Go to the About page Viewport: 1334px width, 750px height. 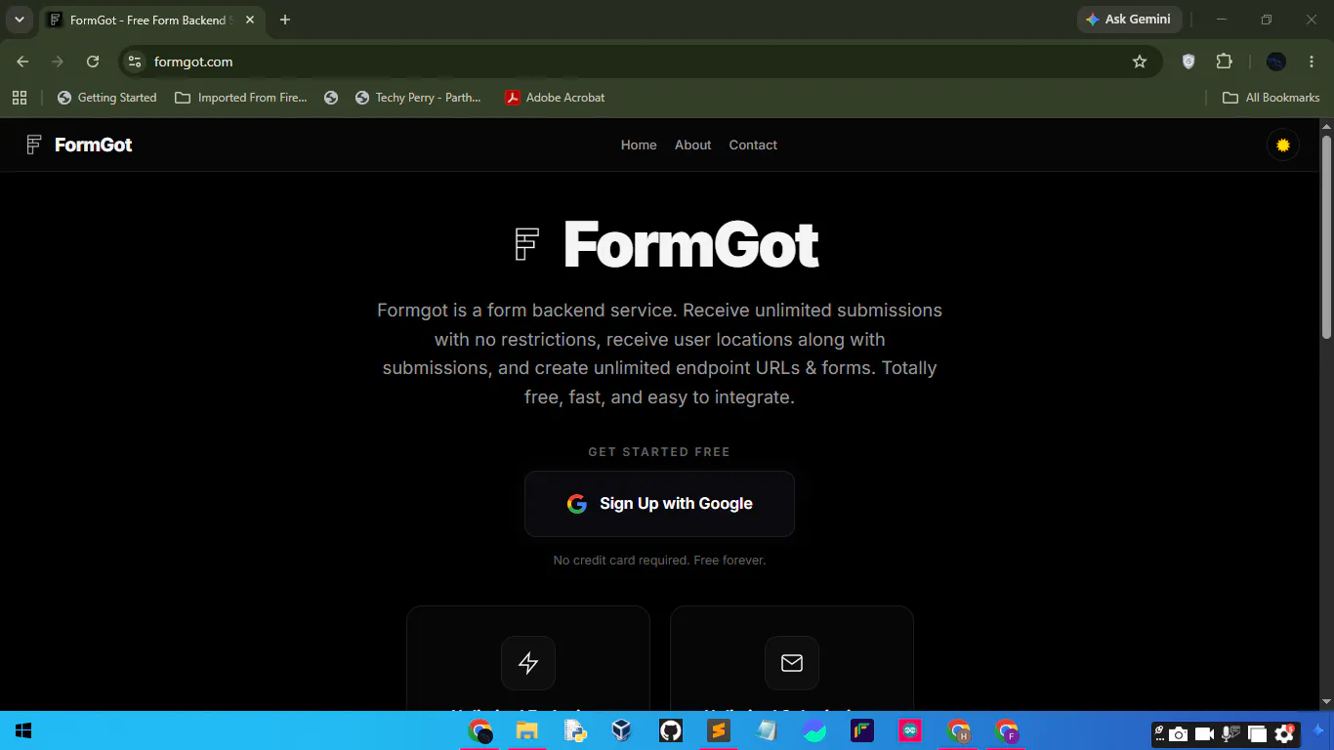(692, 146)
